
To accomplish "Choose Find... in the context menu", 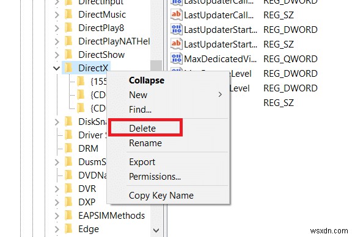I will click(169, 110).
